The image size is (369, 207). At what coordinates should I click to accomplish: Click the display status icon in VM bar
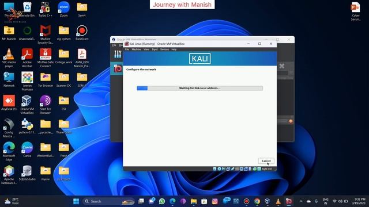tap(242, 169)
